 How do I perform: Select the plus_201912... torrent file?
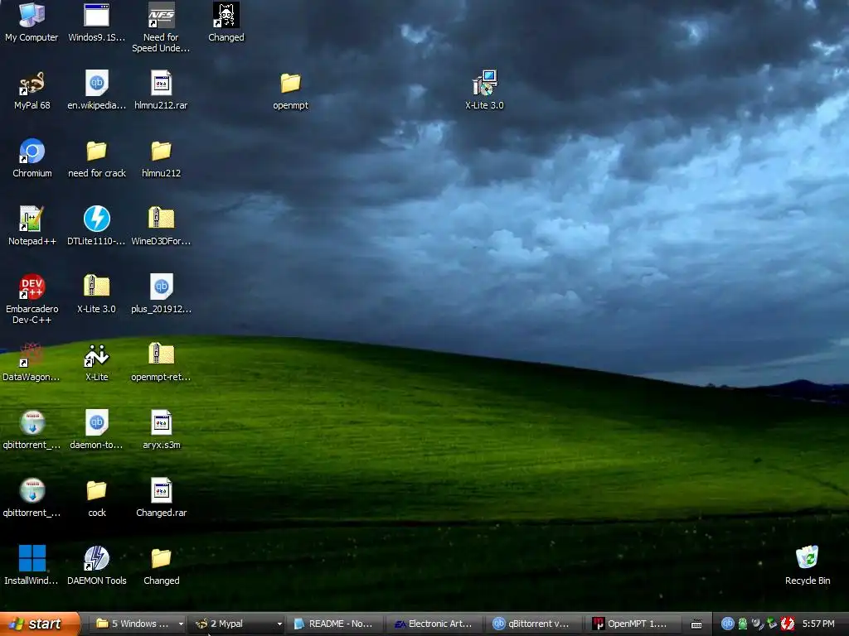point(161,294)
